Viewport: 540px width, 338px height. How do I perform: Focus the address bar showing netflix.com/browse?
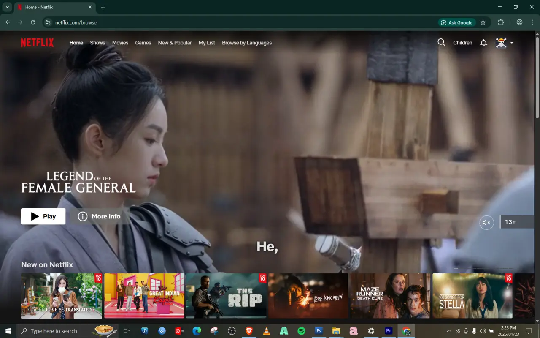[245, 22]
